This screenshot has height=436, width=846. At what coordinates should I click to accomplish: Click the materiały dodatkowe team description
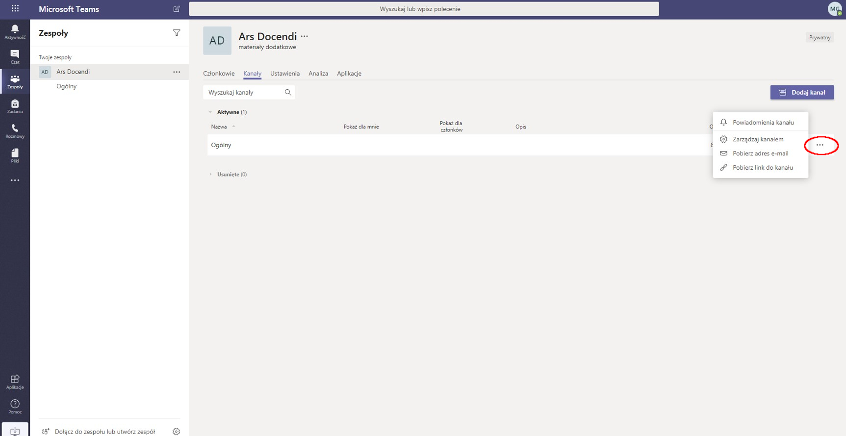tap(267, 47)
